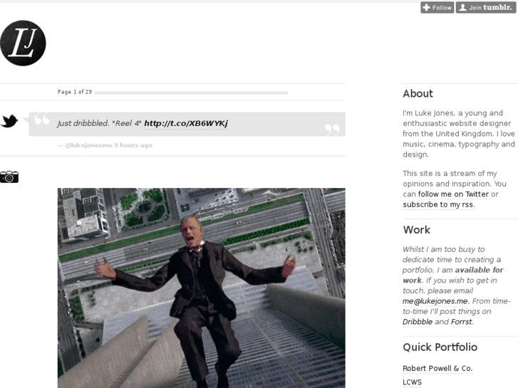The width and height of the screenshot is (518, 388).
Task: Open the subscribe to my rss link
Action: click(x=437, y=205)
